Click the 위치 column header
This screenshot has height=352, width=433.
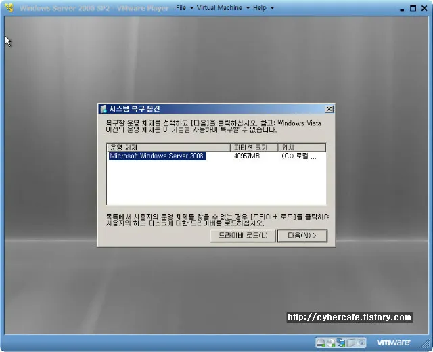click(x=302, y=148)
